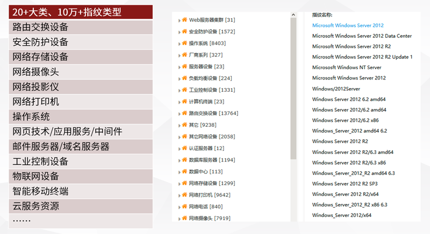430x234 pixels.
Task: Open Microsoft Windows Server 2012 Data Center
Action: (x=362, y=36)
